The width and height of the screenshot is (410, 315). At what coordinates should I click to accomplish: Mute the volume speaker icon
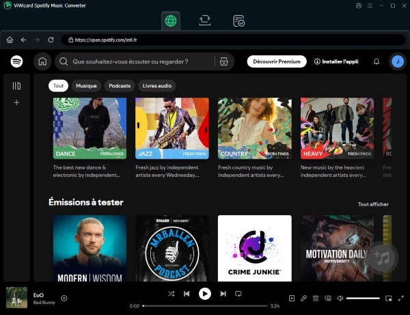tap(340, 299)
